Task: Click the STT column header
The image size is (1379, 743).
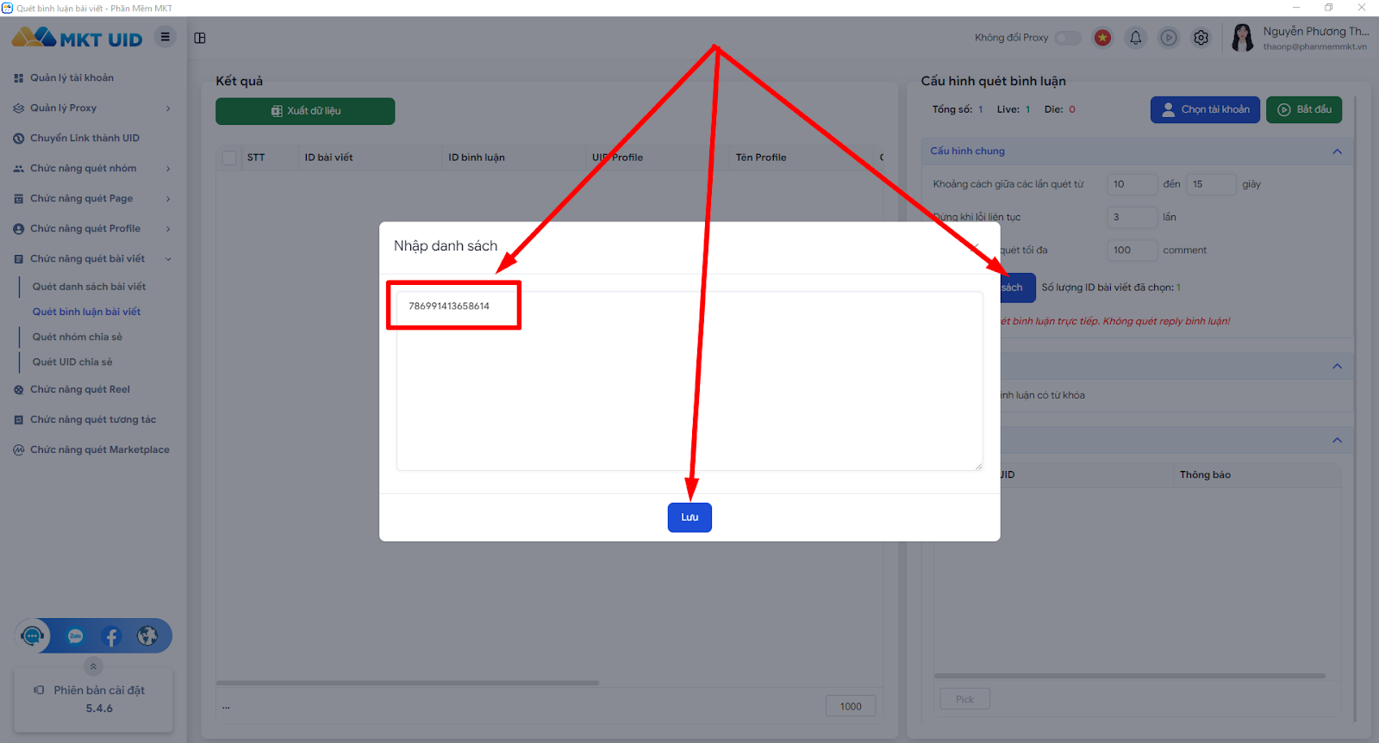Action: [256, 158]
